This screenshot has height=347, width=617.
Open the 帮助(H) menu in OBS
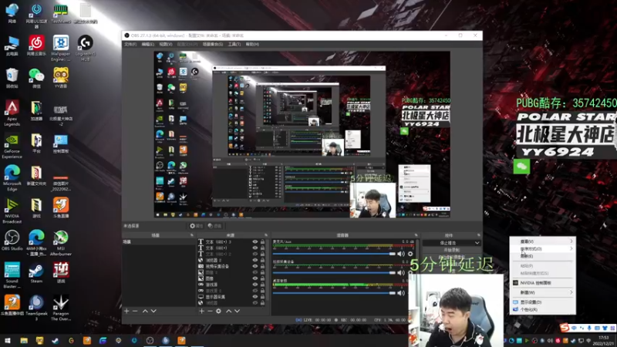252,45
